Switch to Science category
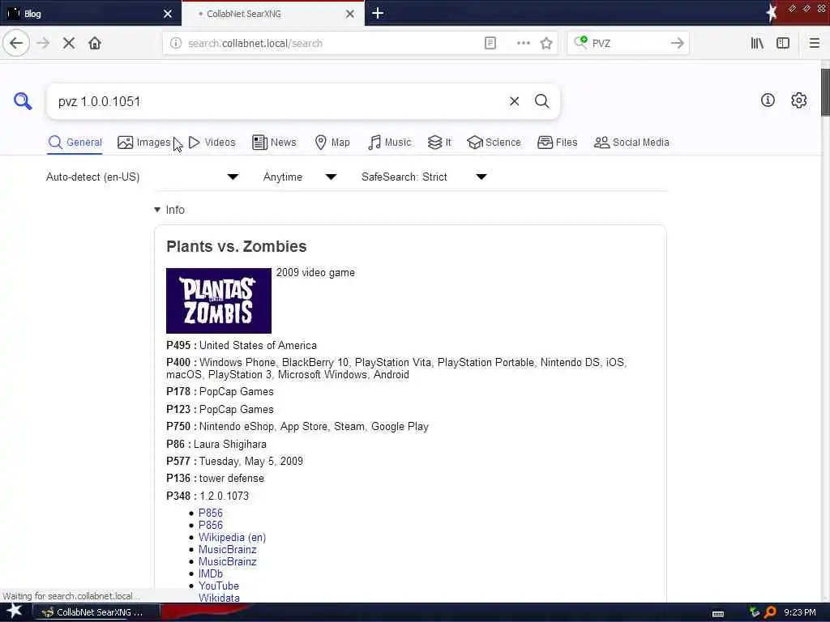The image size is (830, 622). click(x=494, y=143)
